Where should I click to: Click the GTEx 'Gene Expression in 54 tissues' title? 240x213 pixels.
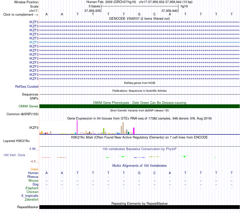click(139, 118)
